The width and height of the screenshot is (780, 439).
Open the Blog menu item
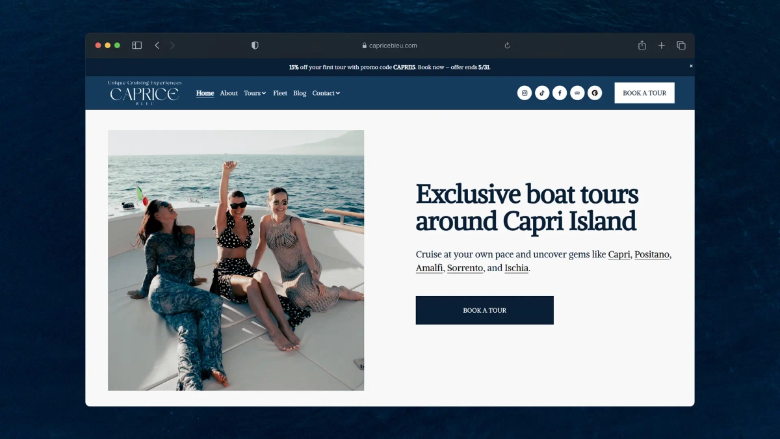coord(300,93)
